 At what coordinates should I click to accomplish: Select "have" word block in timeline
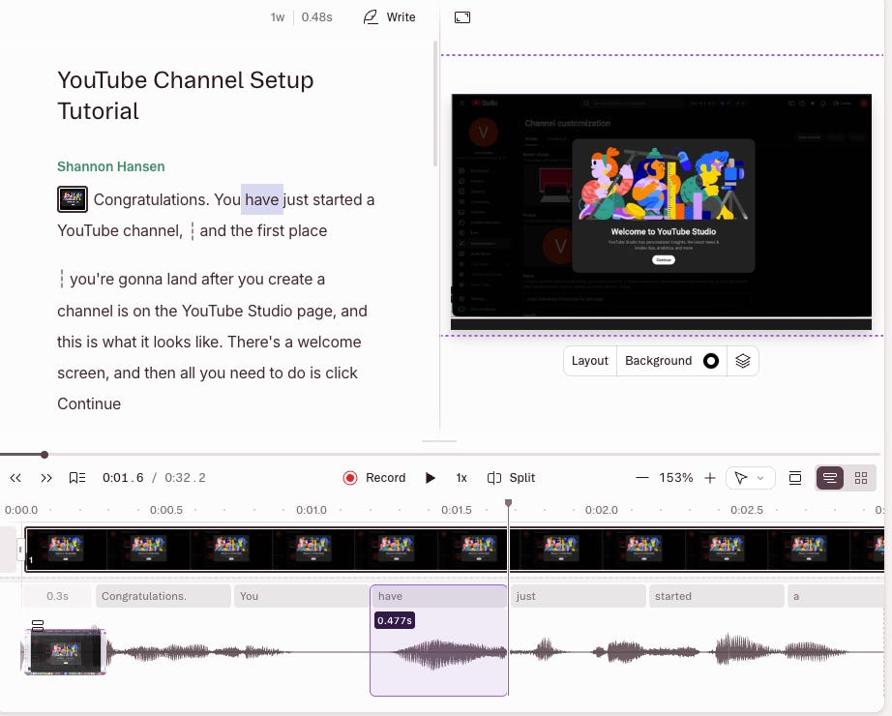[x=438, y=596]
